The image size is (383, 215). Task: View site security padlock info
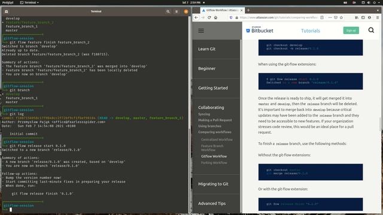(237, 17)
